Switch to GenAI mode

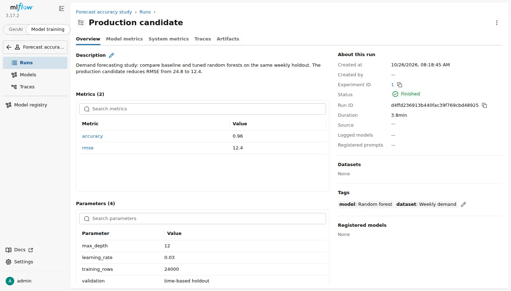click(x=16, y=29)
